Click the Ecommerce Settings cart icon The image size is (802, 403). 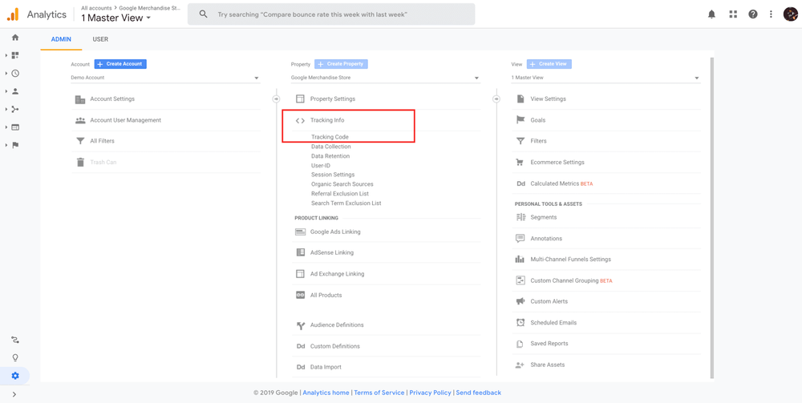[520, 163]
